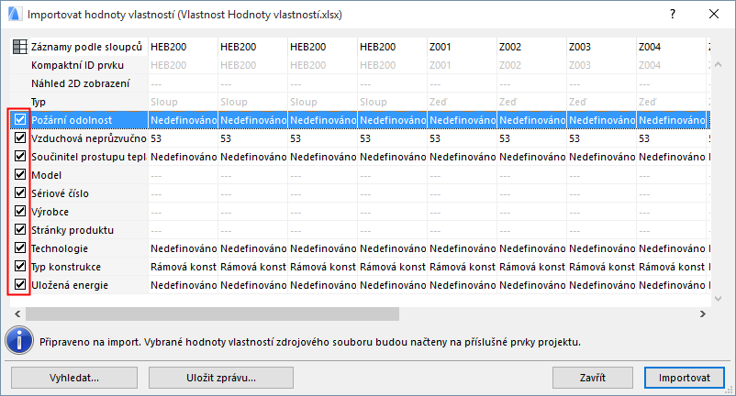The image size is (736, 396).
Task: Select the Typ konstrukce row label
Action: [x=66, y=267]
